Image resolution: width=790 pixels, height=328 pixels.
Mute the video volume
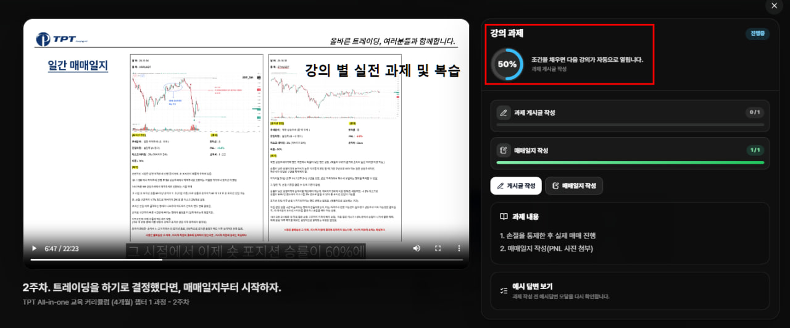(x=417, y=248)
